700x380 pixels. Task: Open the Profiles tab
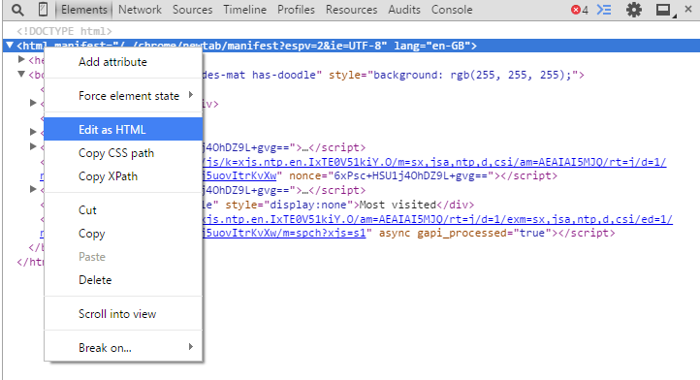(x=296, y=10)
